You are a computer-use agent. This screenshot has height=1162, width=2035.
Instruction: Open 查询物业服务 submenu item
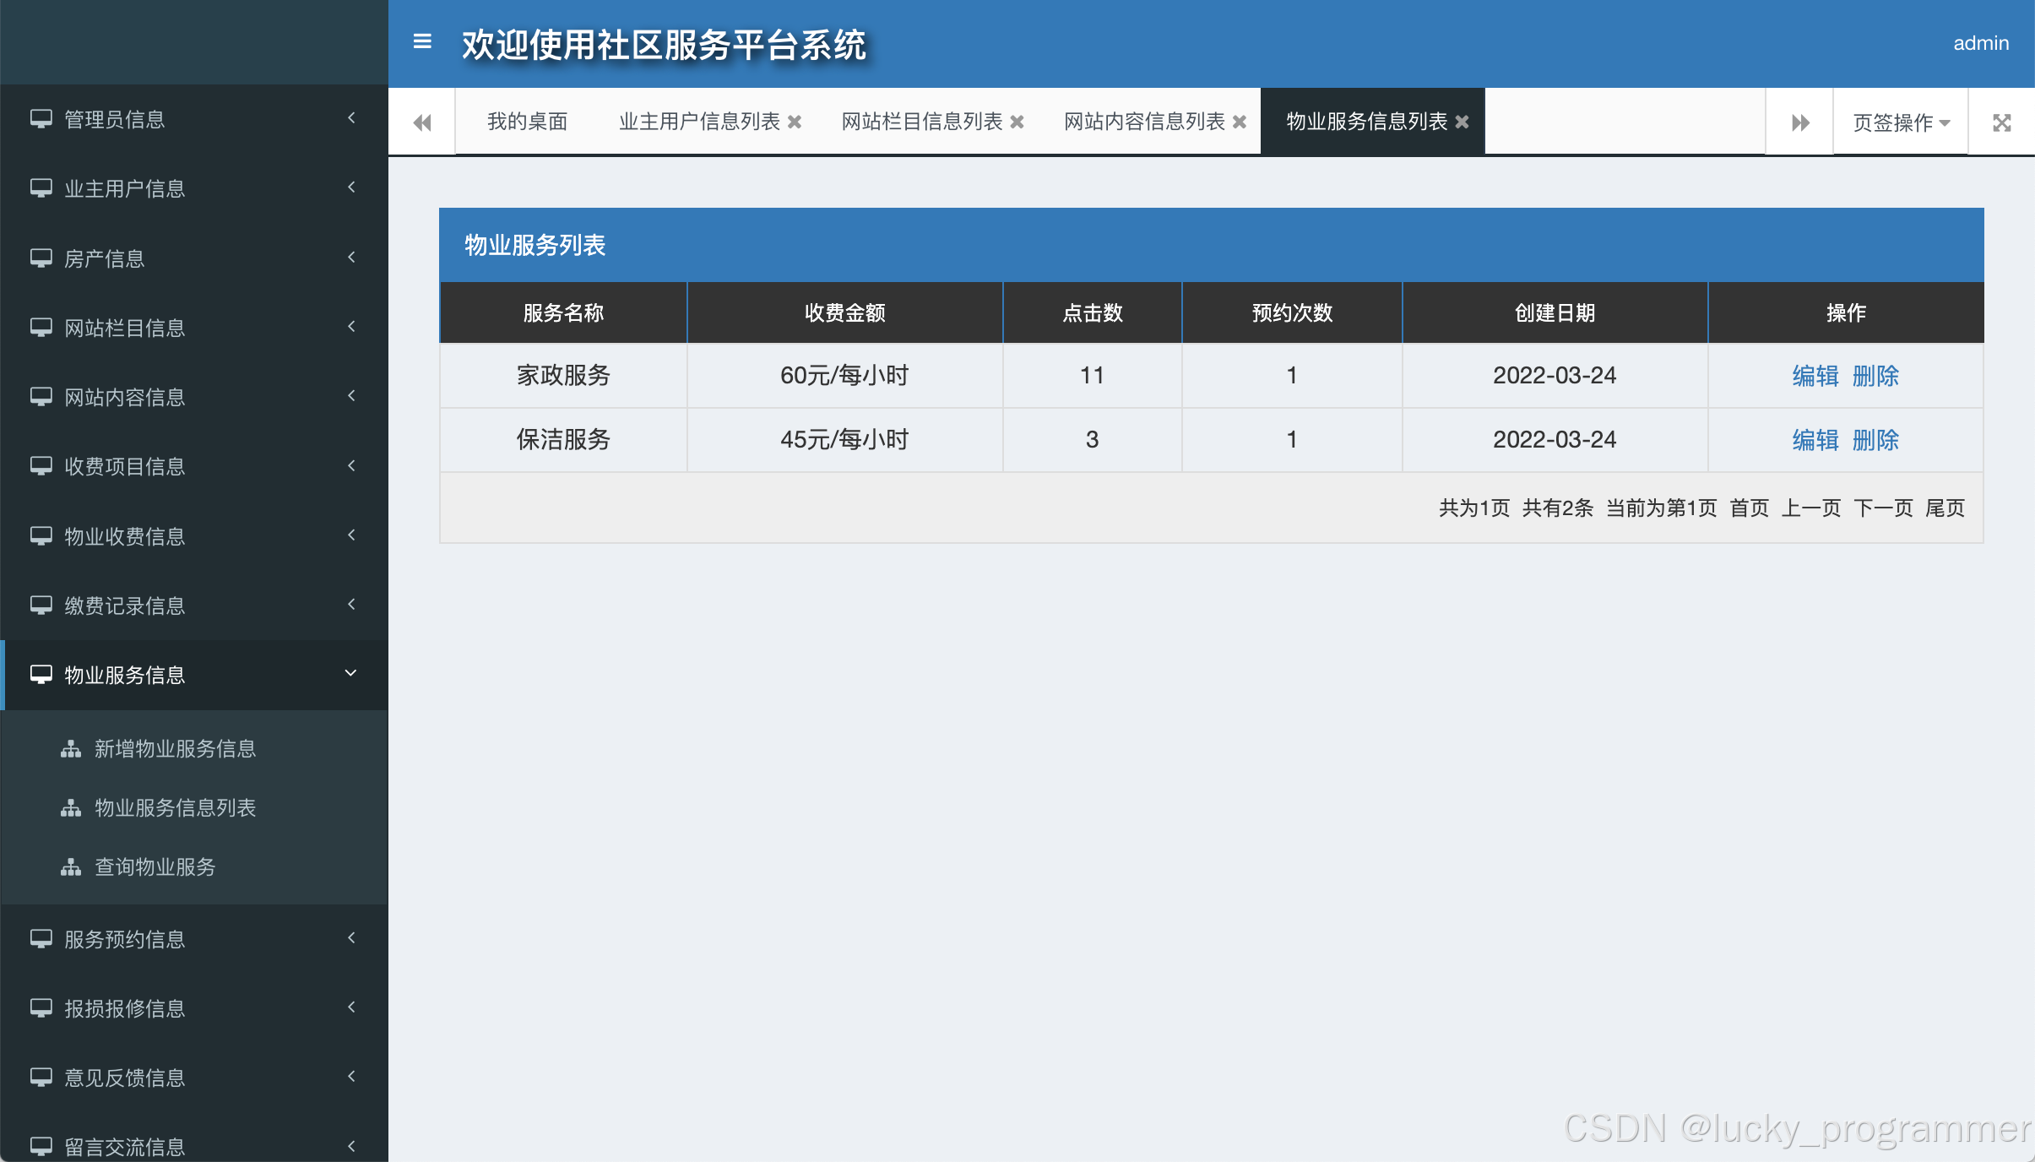pyautogui.click(x=155, y=867)
